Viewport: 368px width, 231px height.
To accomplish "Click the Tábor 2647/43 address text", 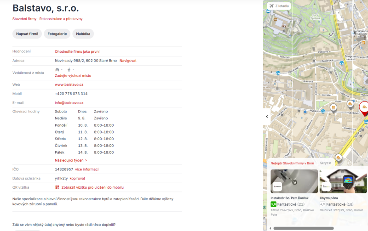I will coord(292,212).
